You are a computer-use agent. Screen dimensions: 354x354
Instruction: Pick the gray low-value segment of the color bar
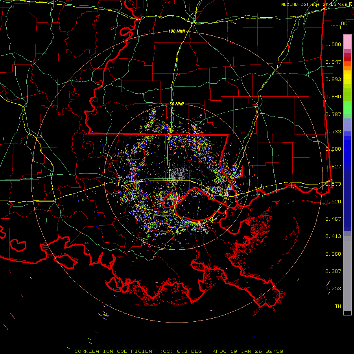tap(347, 273)
